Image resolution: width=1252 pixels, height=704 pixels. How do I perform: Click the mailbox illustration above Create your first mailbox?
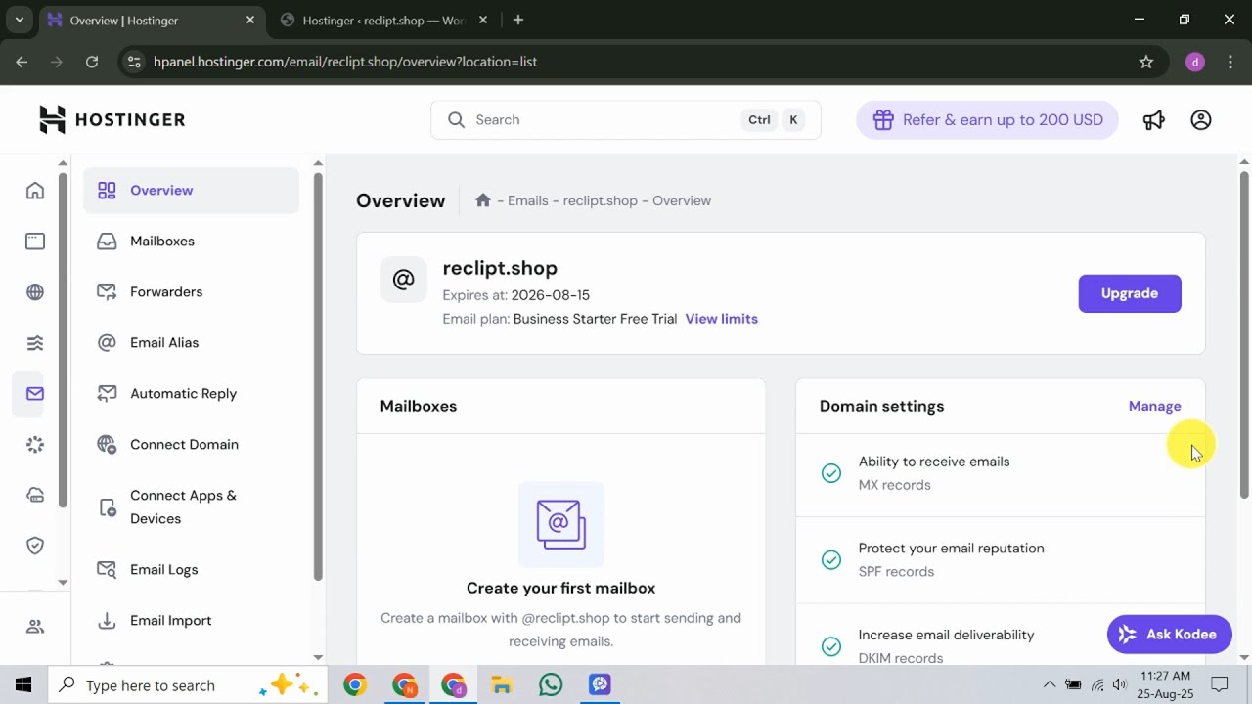[x=560, y=524]
